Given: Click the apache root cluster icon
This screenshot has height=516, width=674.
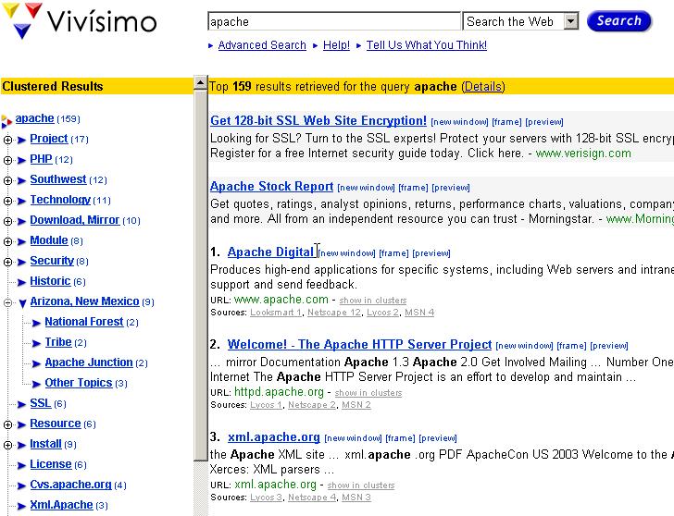Looking at the screenshot, I should point(6,121).
